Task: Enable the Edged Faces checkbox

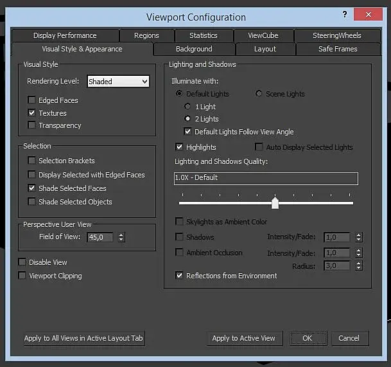Action: [32, 100]
